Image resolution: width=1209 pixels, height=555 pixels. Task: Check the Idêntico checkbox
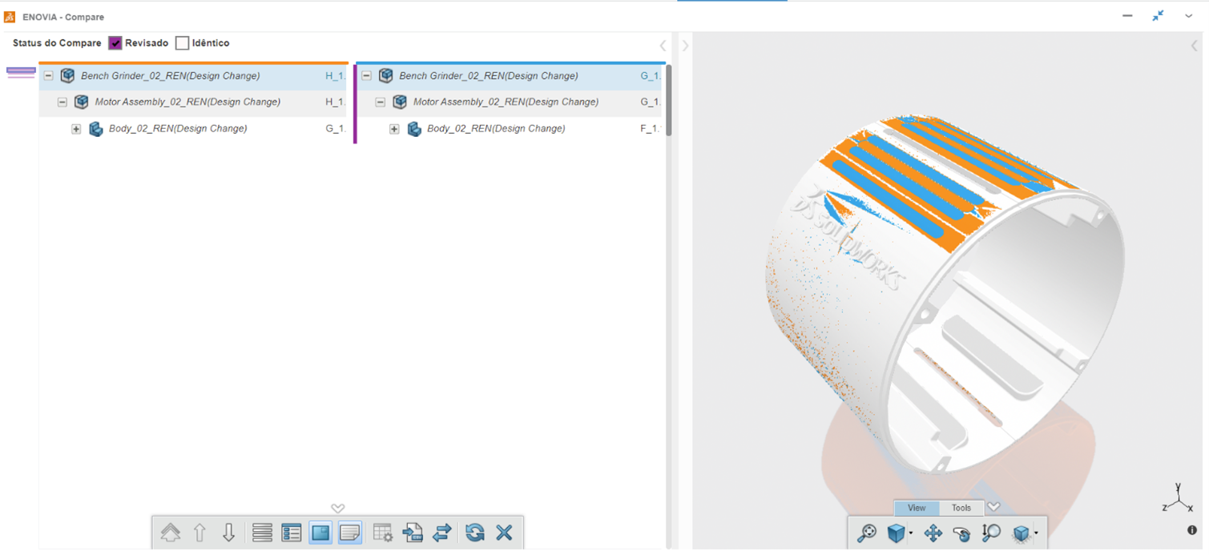(182, 43)
